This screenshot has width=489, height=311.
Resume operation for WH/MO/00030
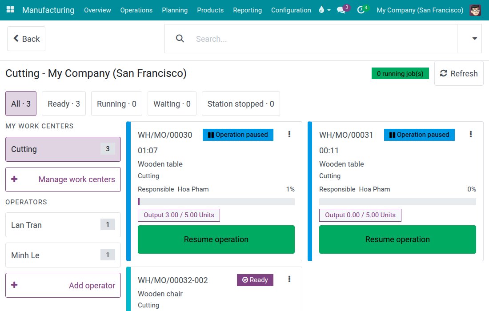pos(216,239)
